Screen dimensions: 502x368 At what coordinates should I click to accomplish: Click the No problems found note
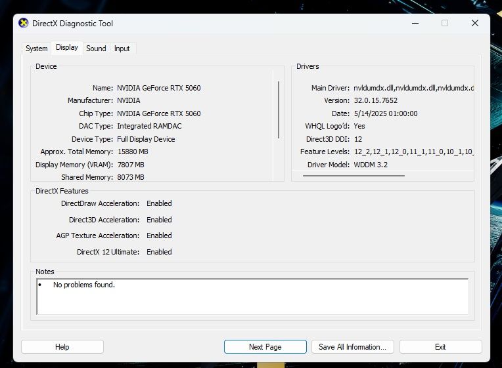click(x=84, y=285)
